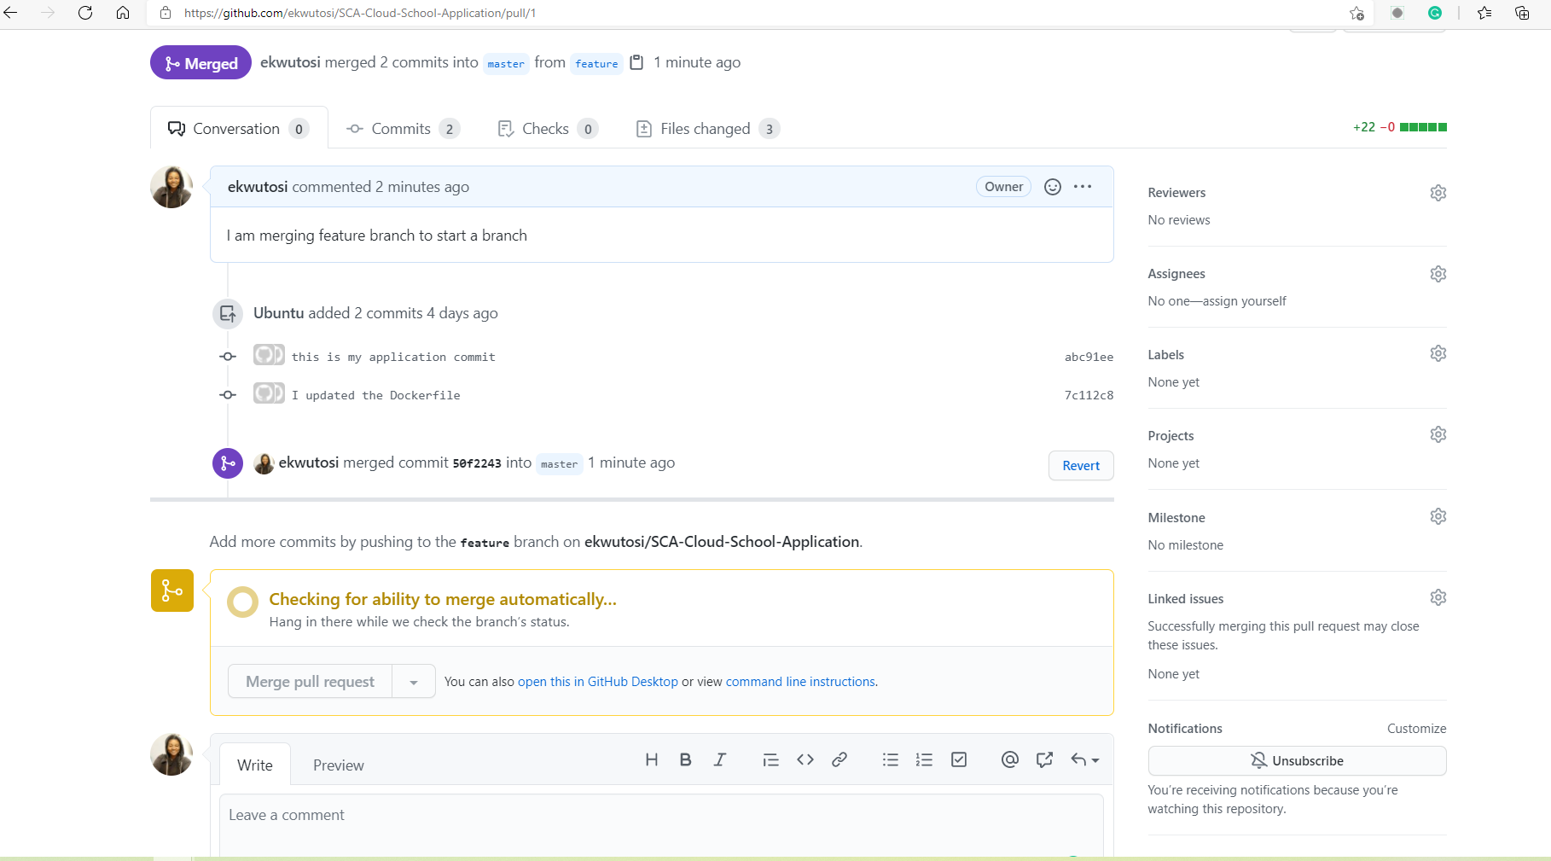Viewport: 1551px width, 861px height.
Task: Open commit abc91ee hash link
Action: click(1089, 358)
